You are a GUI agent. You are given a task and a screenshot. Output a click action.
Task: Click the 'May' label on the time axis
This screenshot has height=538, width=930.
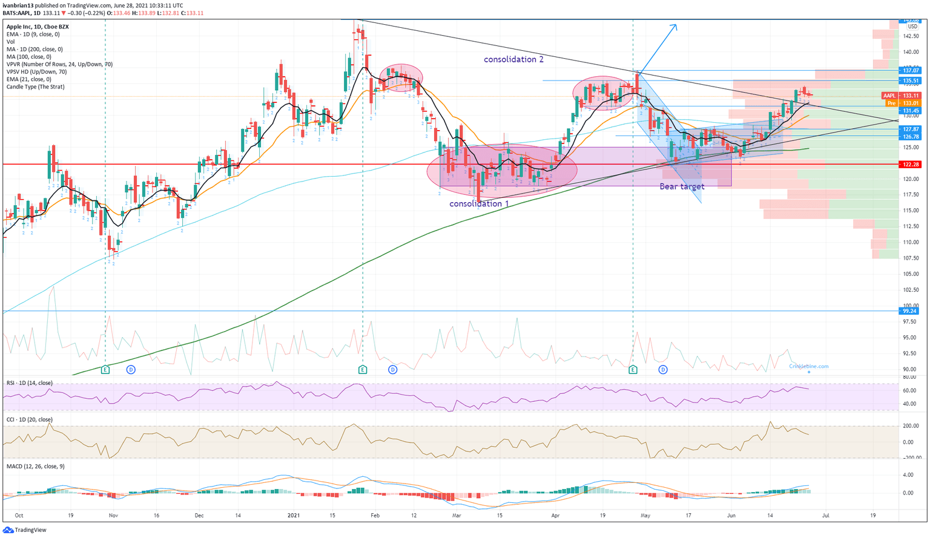[x=645, y=516]
